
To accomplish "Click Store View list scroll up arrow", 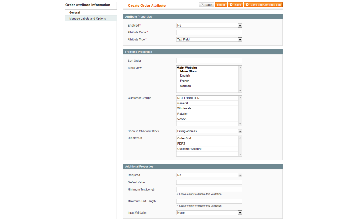I will click(240, 68).
